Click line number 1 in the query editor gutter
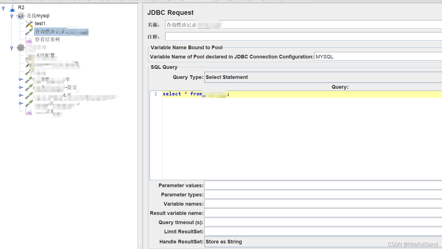Image resolution: width=442 pixels, height=249 pixels. pyautogui.click(x=156, y=94)
